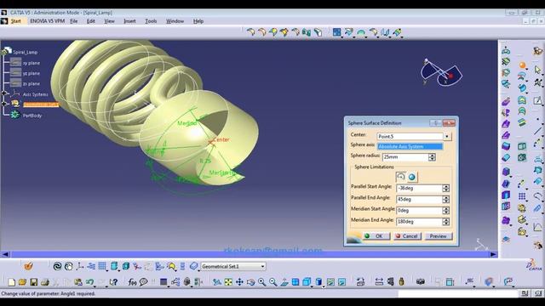
Task: Open the Formula f(x) editor
Action: point(132,282)
